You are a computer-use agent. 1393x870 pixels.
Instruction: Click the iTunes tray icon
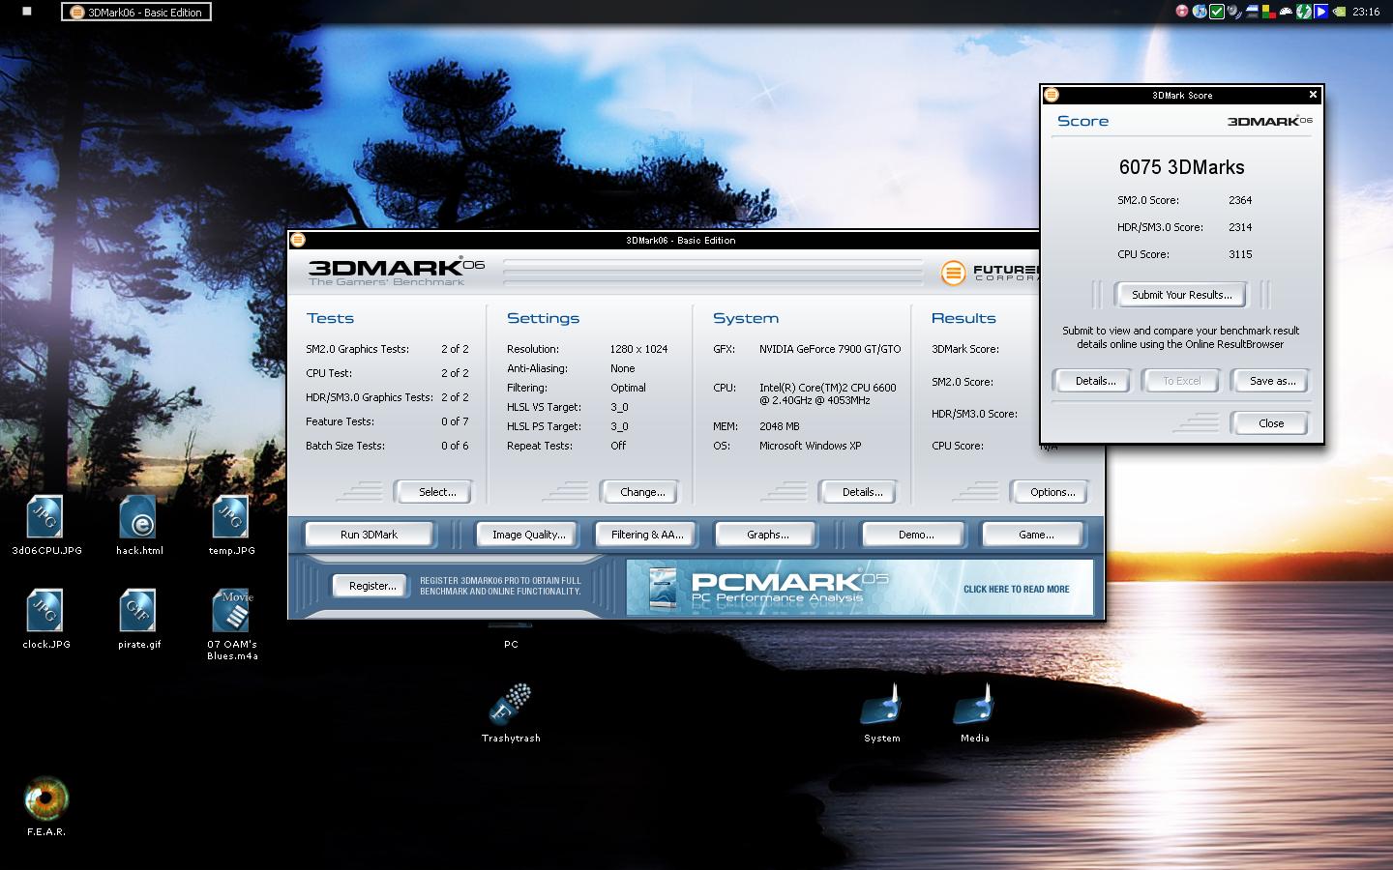click(1200, 12)
